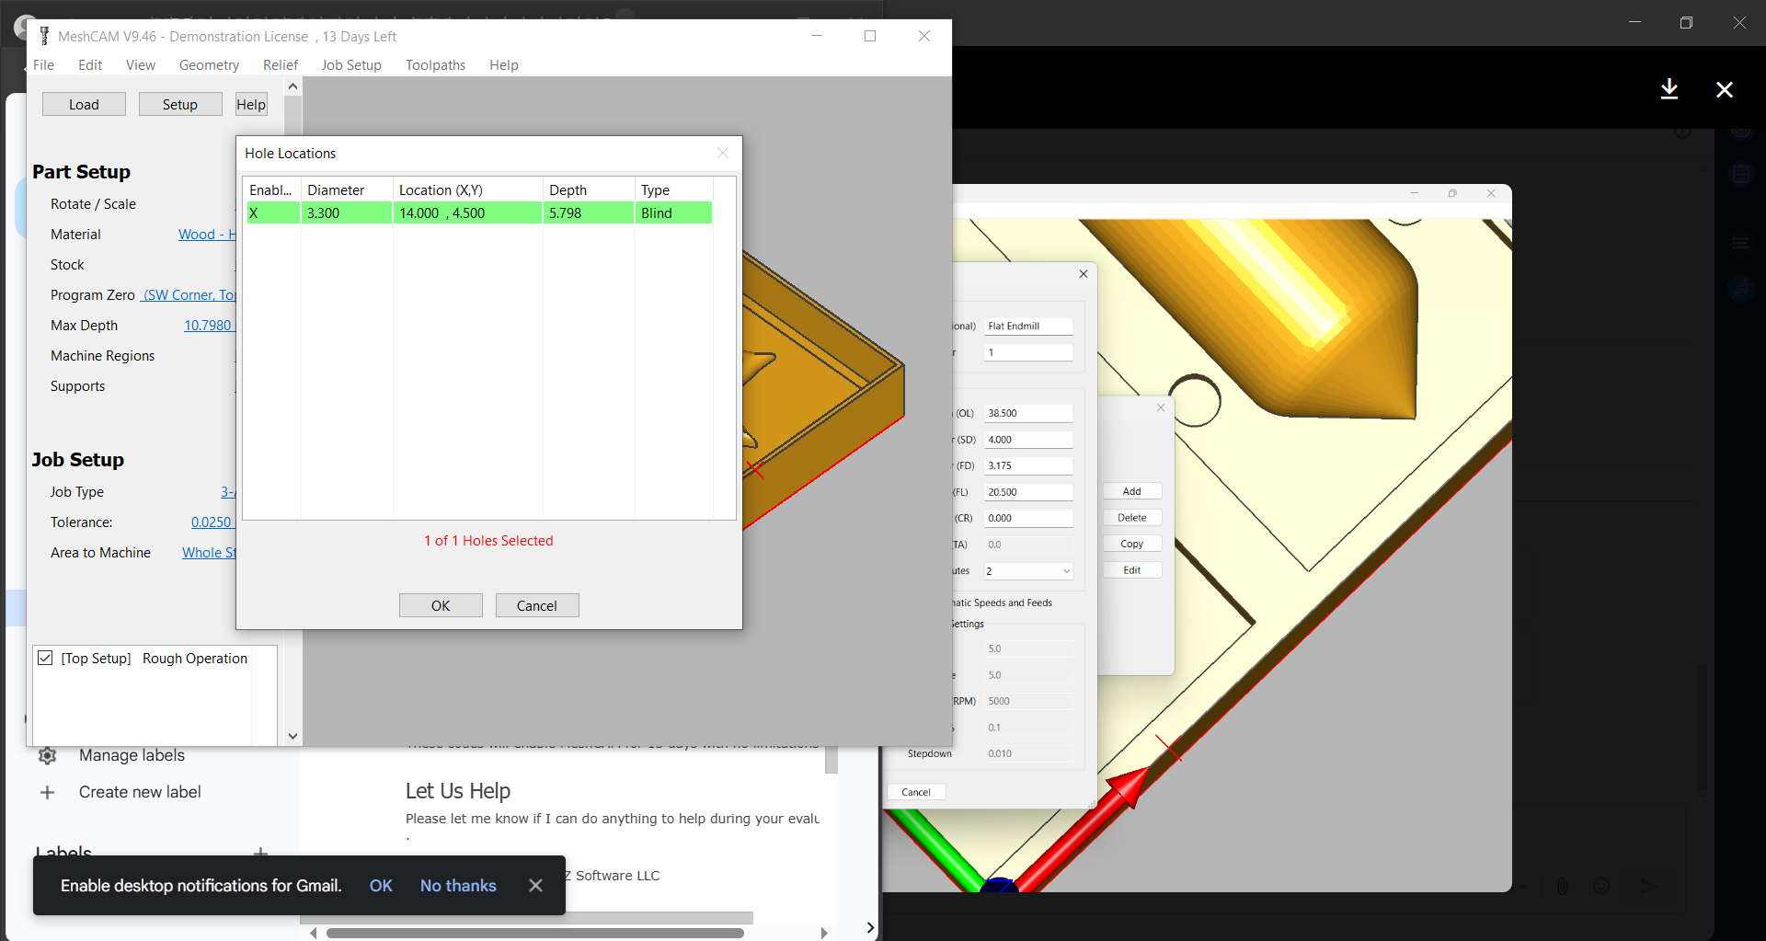Open the Wood material link

[x=207, y=234]
